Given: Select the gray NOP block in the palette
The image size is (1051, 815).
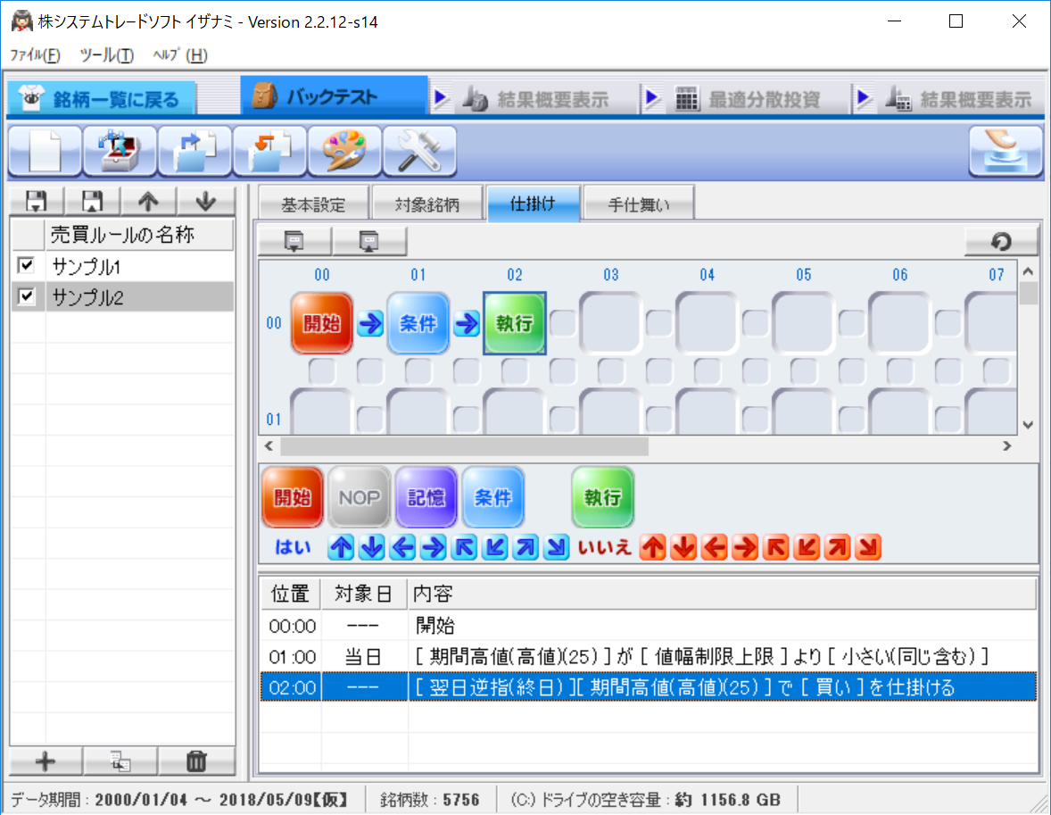Looking at the screenshot, I should pyautogui.click(x=360, y=498).
